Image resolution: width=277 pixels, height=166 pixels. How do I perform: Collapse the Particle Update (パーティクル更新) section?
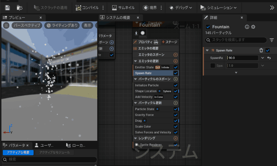click(x=136, y=103)
